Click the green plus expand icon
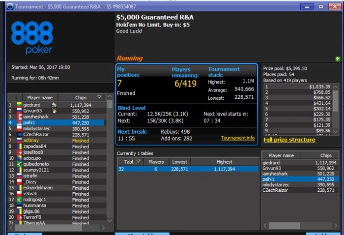 point(338,59)
